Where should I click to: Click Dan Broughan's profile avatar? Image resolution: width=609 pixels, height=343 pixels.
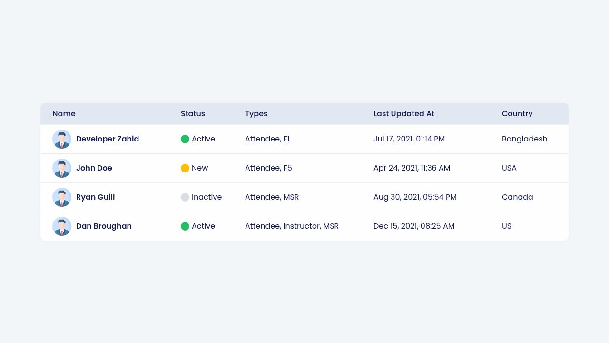(62, 226)
